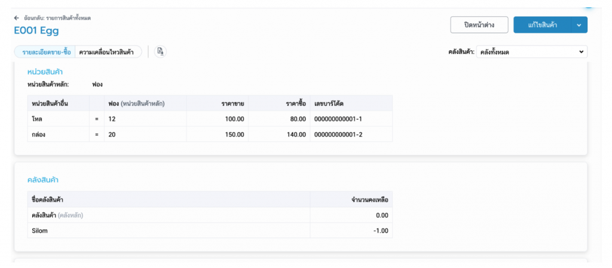Click the back arrow icon

[x=17, y=18]
